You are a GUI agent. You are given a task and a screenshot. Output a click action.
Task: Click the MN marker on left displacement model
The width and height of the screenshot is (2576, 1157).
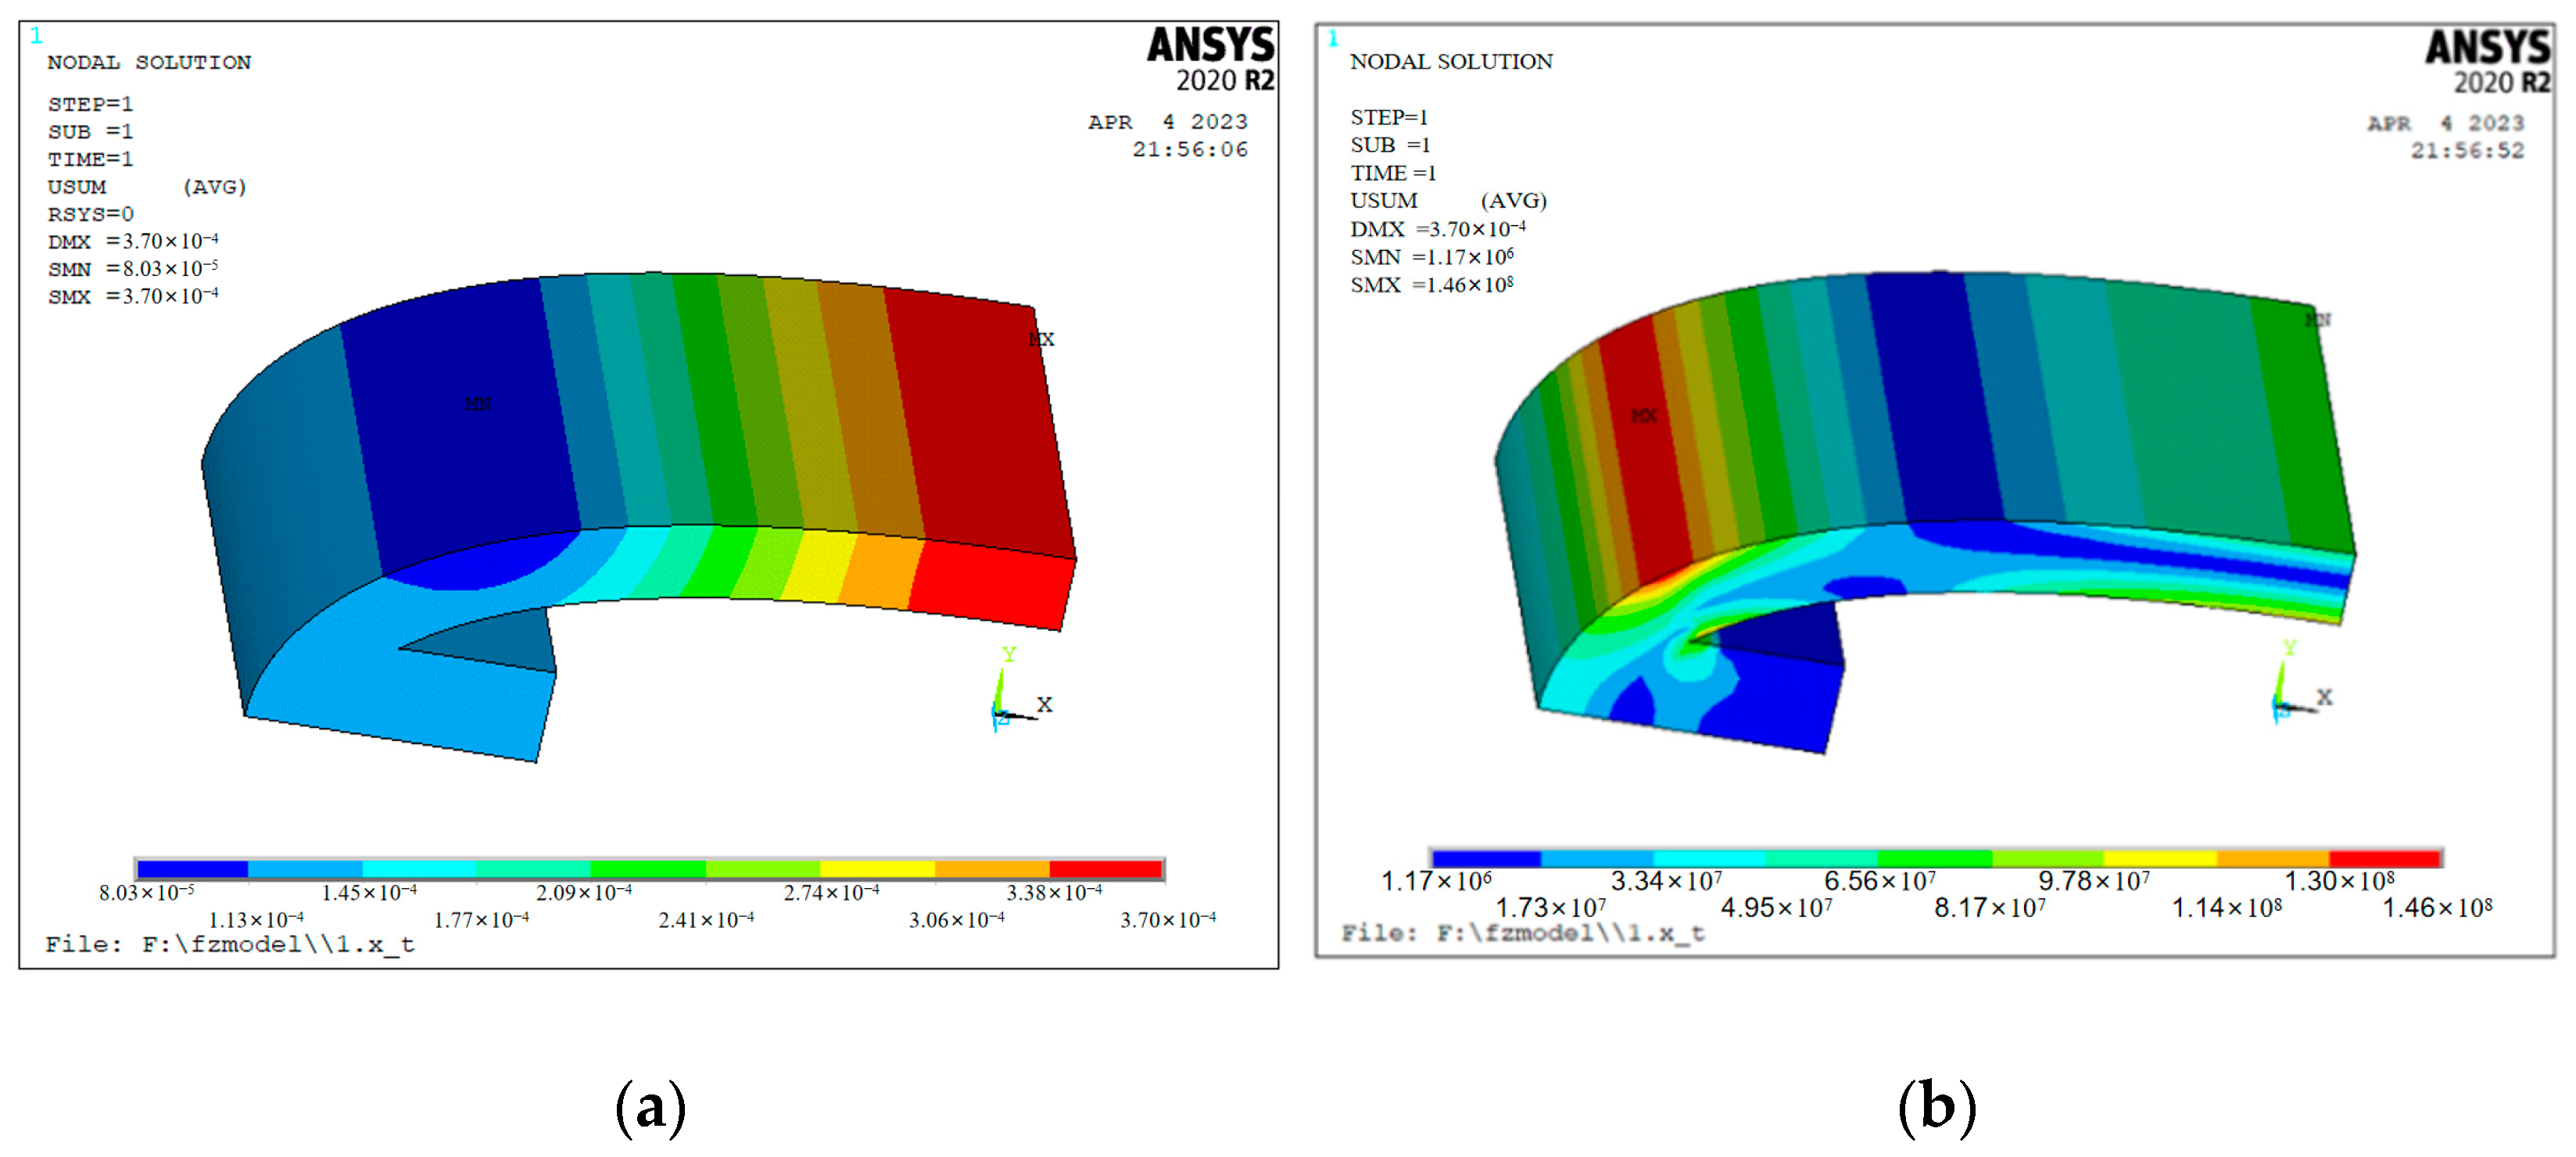point(478,404)
